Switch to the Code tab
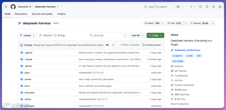Image resolution: width=226 pixels, height=110 pixels. point(8,14)
